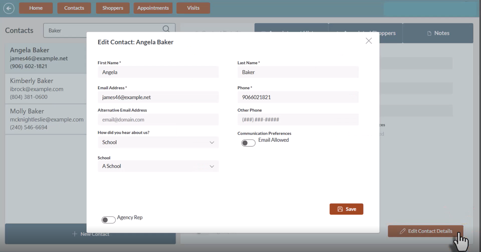Select the Kimberly Baker contact
481x252 pixels.
(46, 89)
